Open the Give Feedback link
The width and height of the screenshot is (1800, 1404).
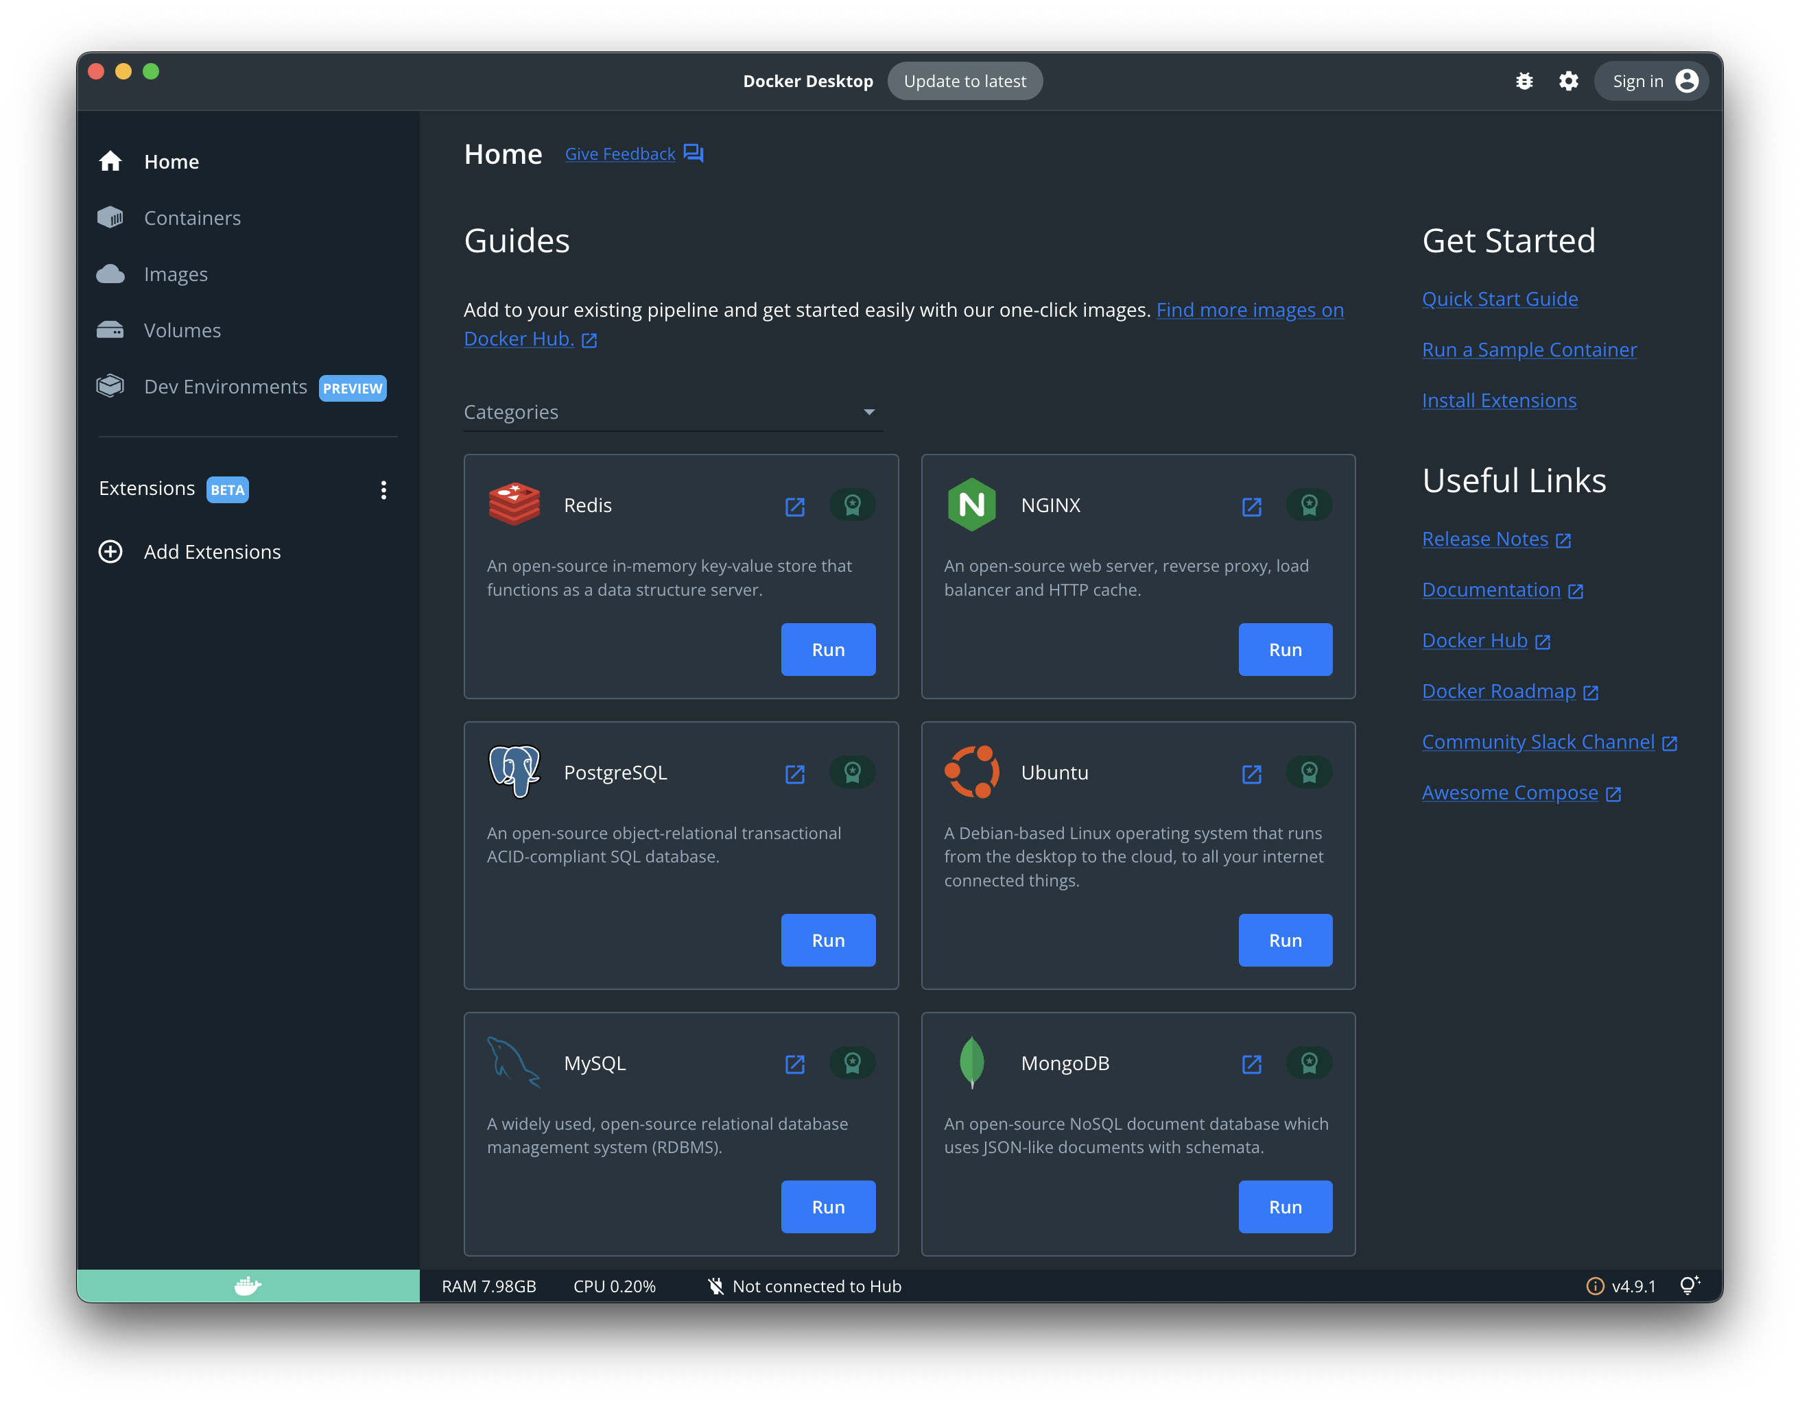point(620,154)
